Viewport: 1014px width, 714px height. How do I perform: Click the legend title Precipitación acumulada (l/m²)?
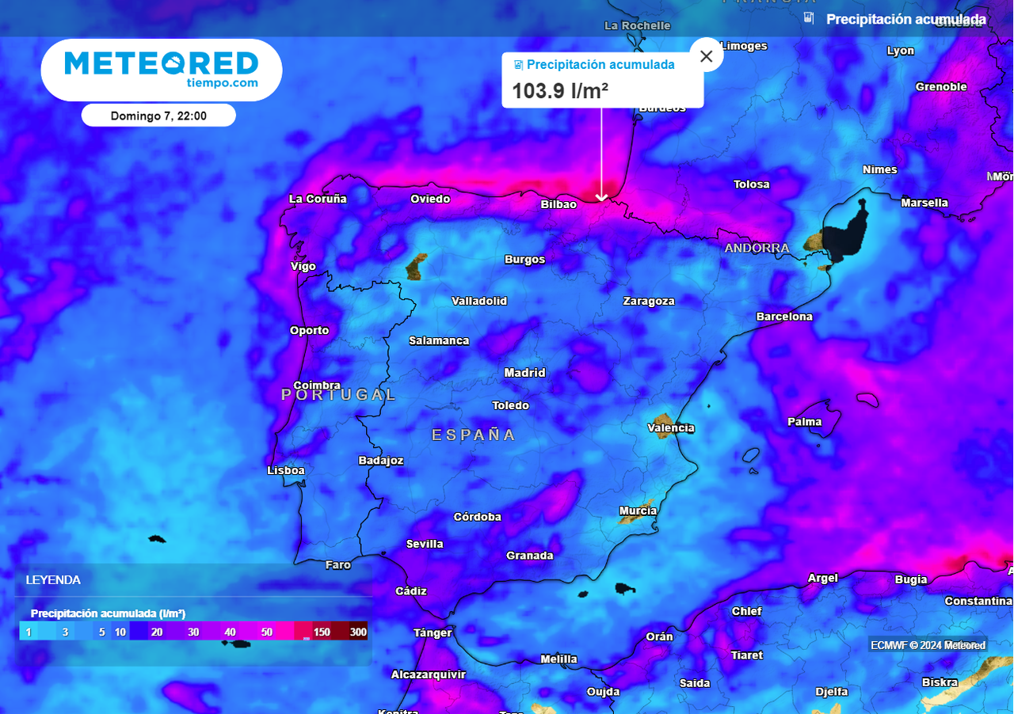click(x=108, y=613)
